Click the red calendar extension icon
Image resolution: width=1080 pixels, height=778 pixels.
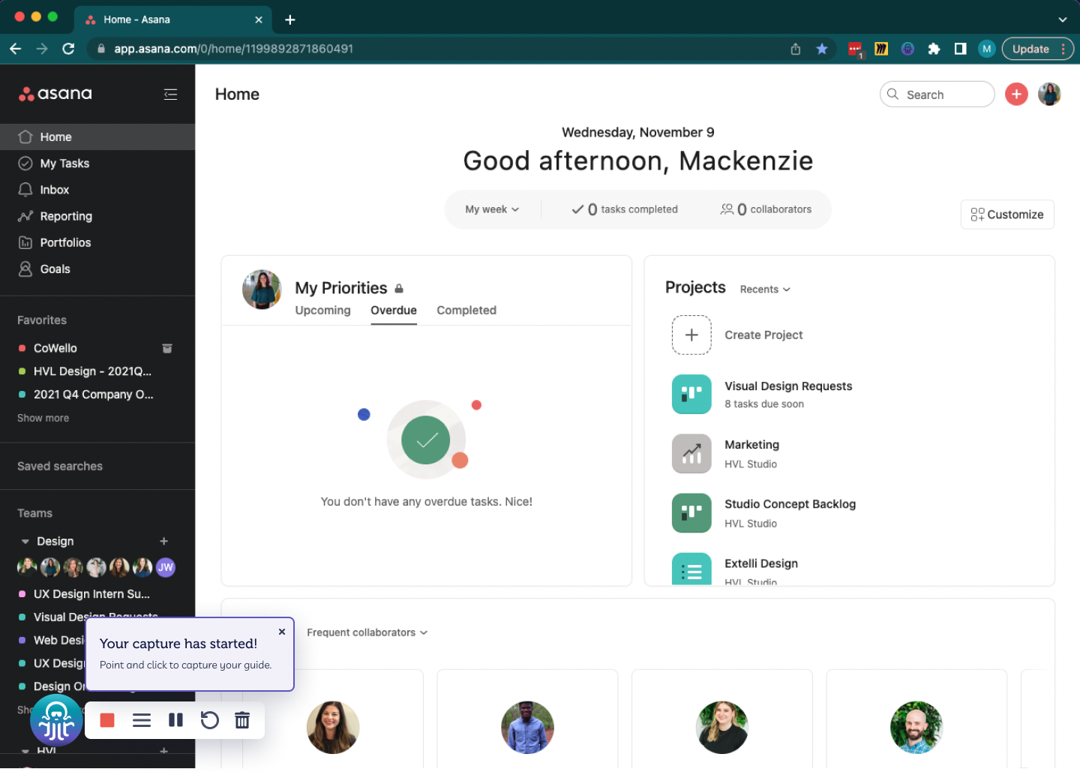pyautogui.click(x=855, y=50)
